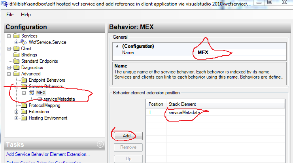Select Hosting Environment tree item
Viewport: 293px width, 163px height.
[x=48, y=118]
